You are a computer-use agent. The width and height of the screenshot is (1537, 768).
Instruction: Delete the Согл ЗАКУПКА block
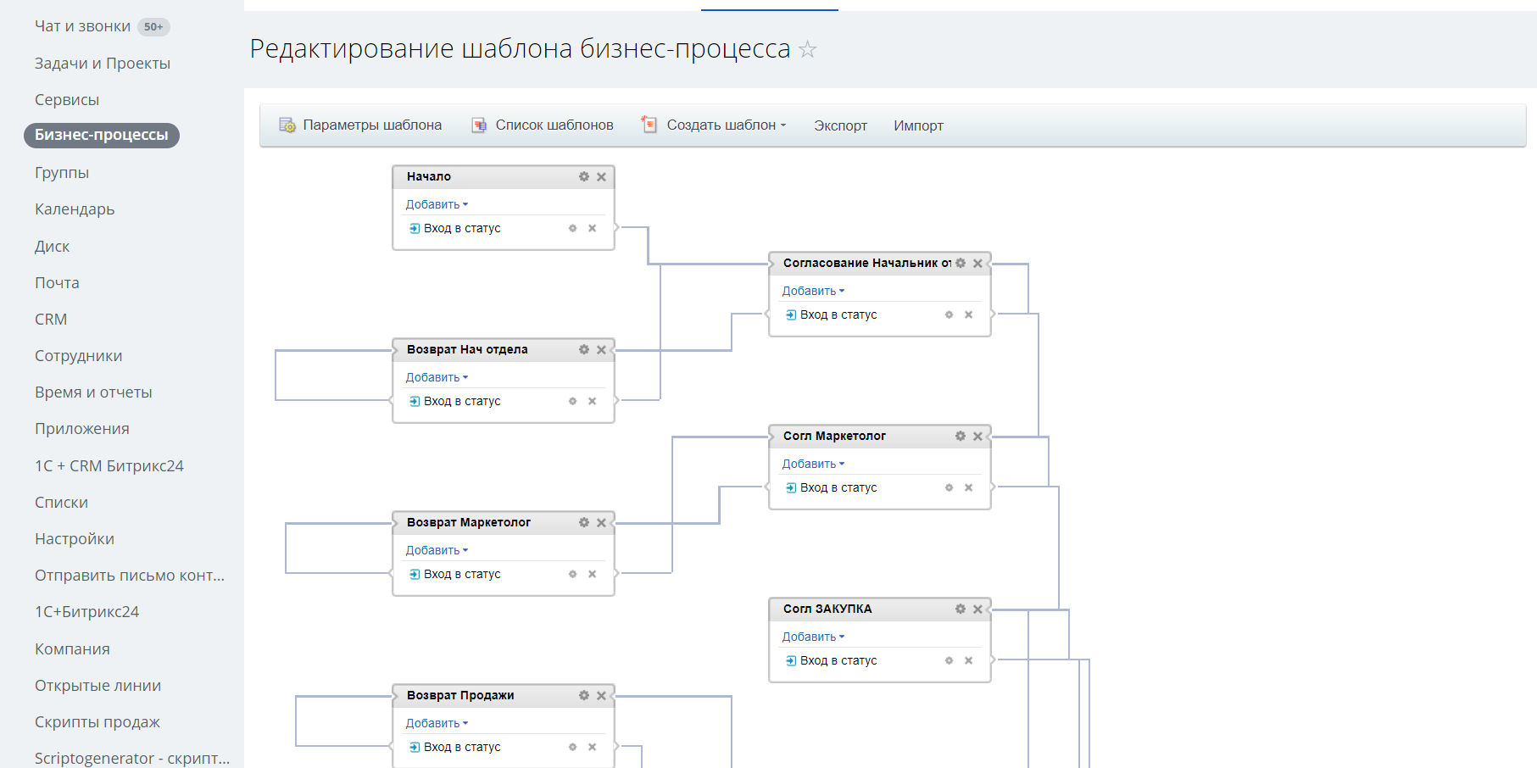pos(977,609)
